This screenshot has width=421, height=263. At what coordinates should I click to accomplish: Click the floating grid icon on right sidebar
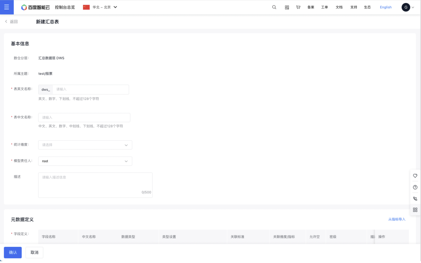415,210
